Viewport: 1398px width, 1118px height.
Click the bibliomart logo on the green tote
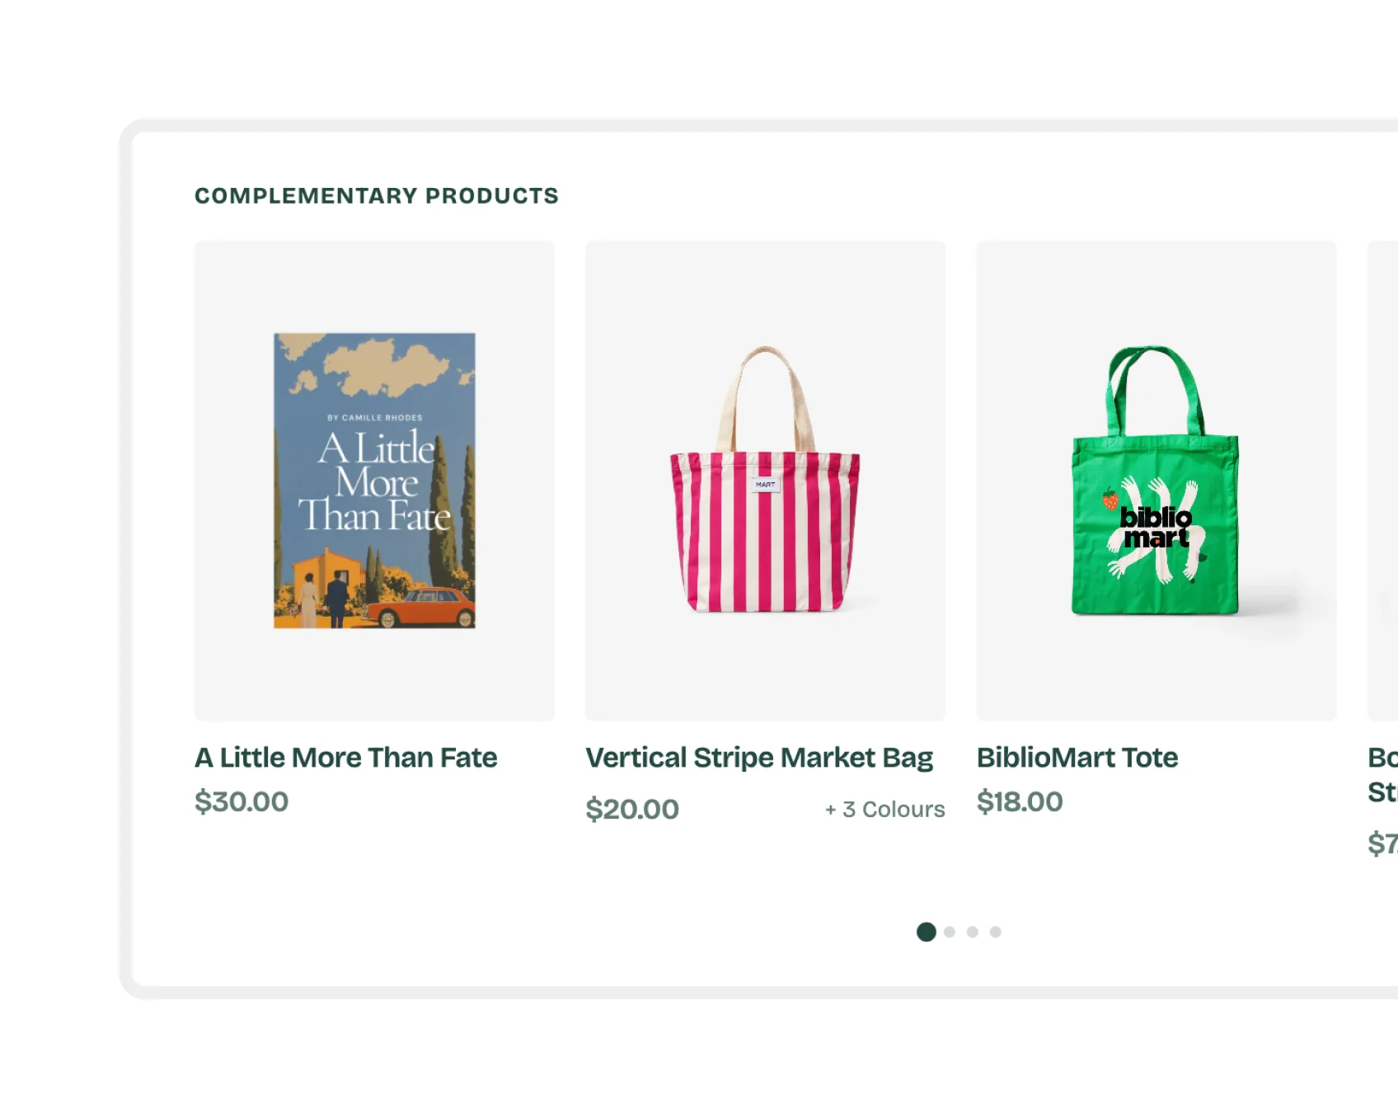[1156, 528]
